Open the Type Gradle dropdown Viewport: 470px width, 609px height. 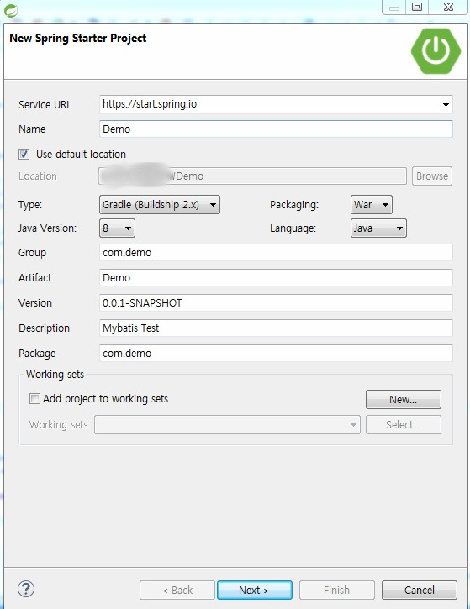tap(160, 205)
